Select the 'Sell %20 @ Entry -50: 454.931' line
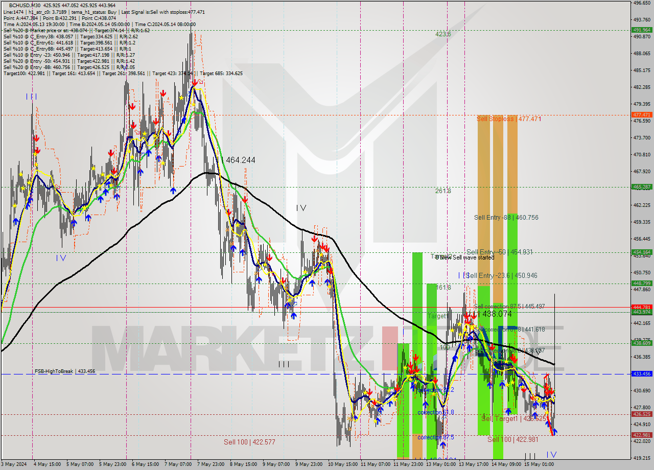 click(69, 61)
